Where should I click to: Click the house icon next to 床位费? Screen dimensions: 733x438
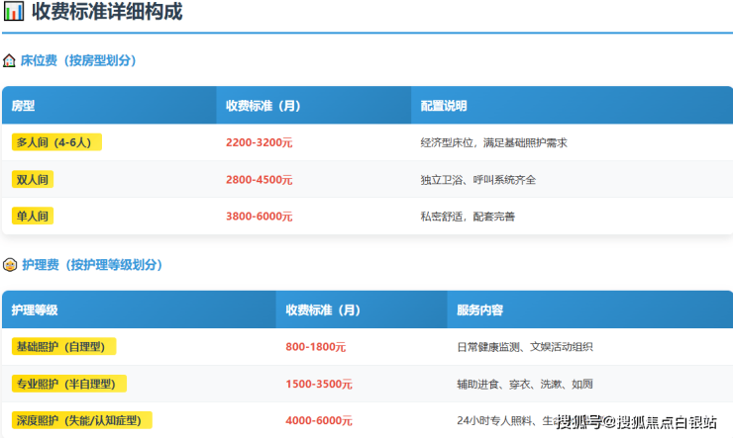9,60
